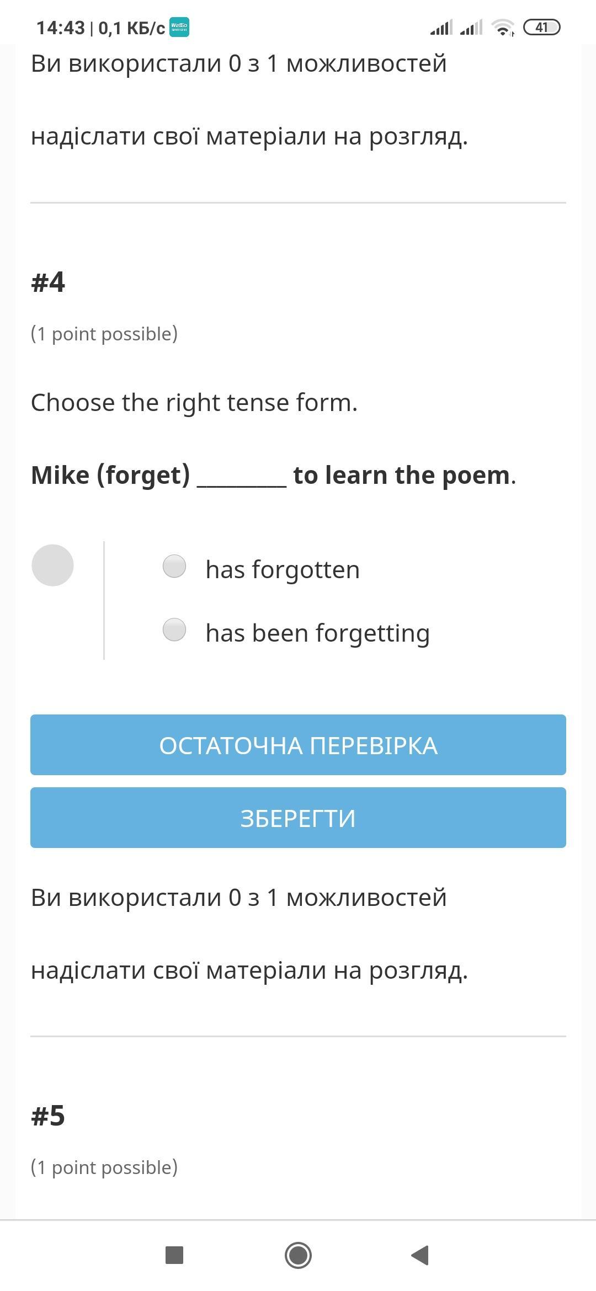This screenshot has width=596, height=1291.
Task: Tap the 'has been forgetting' answer label
Action: tap(317, 633)
